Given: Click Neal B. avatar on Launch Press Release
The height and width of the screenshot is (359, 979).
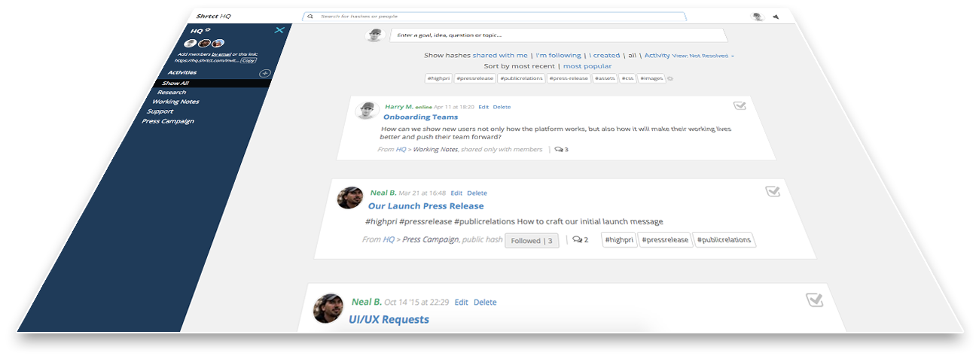Looking at the screenshot, I should pyautogui.click(x=350, y=197).
